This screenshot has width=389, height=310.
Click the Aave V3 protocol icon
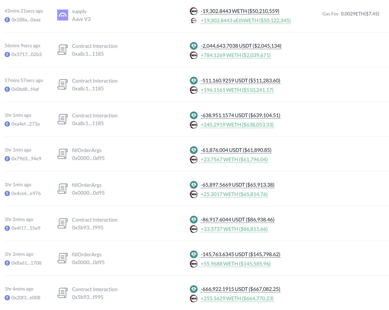pos(63,15)
